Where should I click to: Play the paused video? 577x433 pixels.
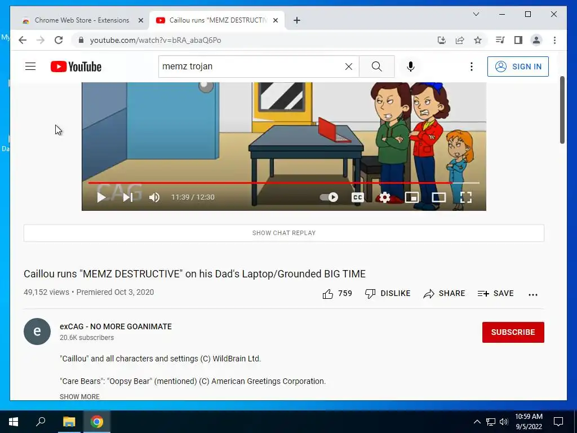101,197
